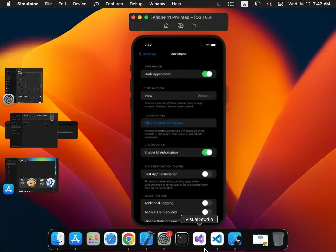Click the date and time in menu bar
The height and width of the screenshot is (252, 336).
pos(309,4)
